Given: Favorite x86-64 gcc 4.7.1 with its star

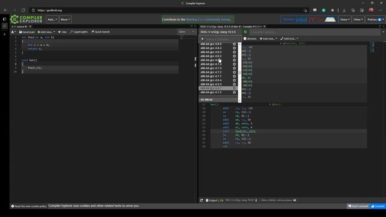Looking at the screenshot, I should click(x=235, y=77).
